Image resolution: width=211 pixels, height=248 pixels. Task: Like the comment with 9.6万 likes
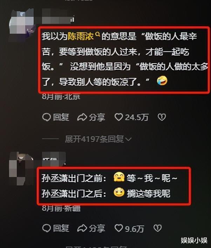click(118, 228)
